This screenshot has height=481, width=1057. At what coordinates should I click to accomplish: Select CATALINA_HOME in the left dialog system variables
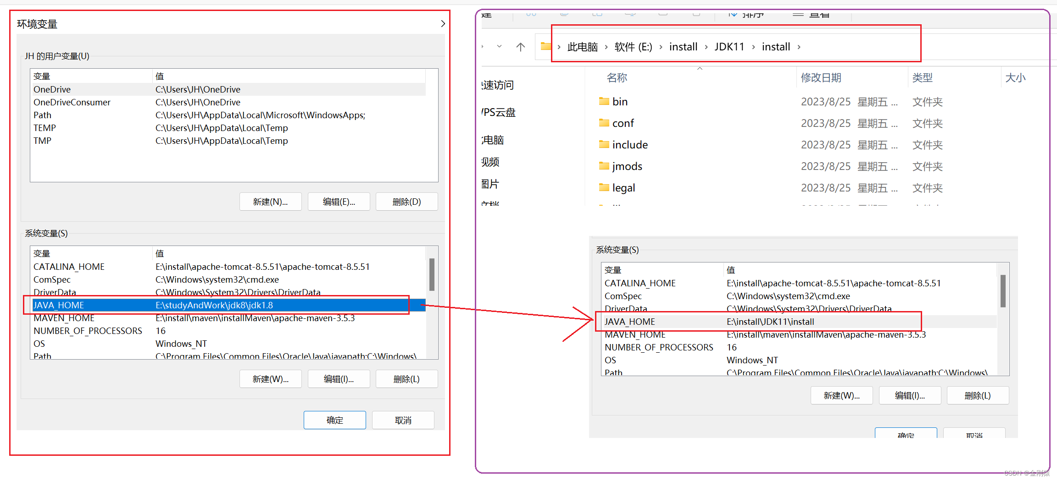click(x=229, y=267)
